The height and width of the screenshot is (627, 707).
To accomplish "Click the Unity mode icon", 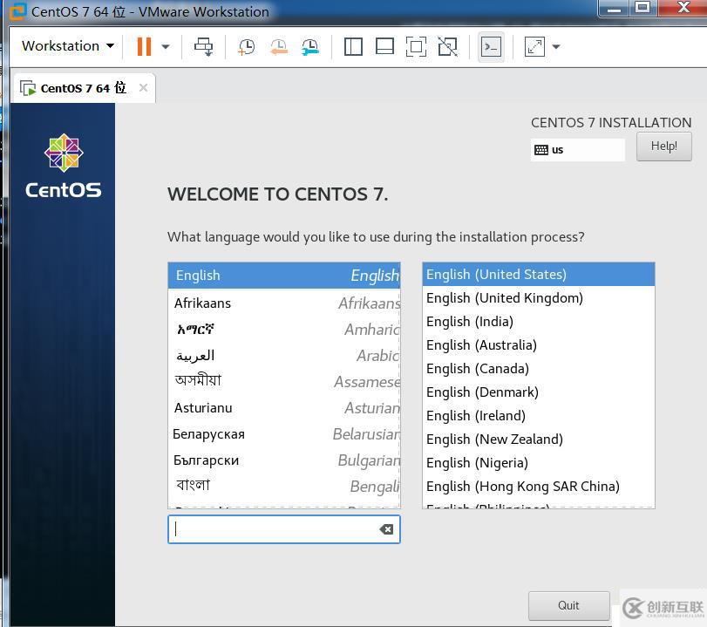I will tap(448, 46).
